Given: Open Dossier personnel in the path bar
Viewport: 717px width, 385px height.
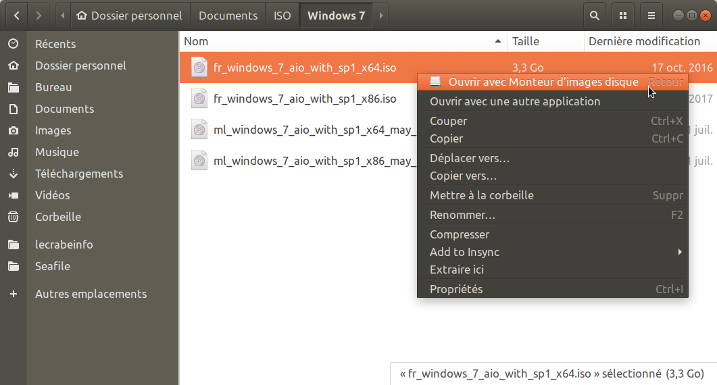Looking at the screenshot, I should tap(129, 16).
